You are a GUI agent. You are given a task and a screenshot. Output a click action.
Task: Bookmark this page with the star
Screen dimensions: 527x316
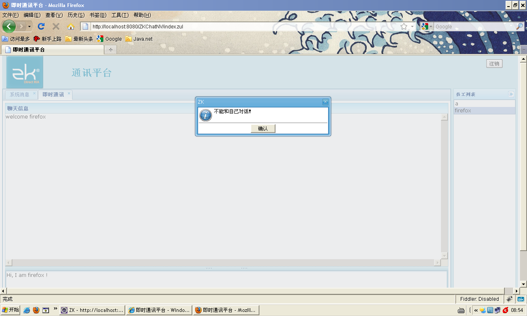click(x=404, y=26)
